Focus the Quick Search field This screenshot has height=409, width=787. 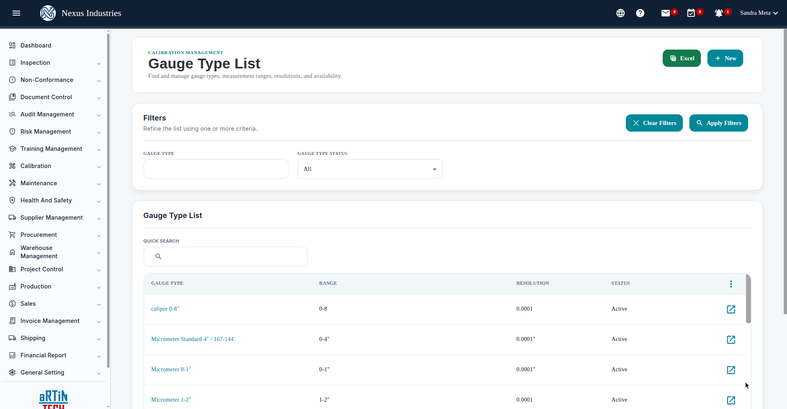226,257
